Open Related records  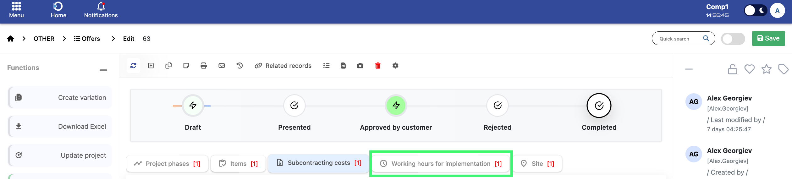pyautogui.click(x=283, y=65)
